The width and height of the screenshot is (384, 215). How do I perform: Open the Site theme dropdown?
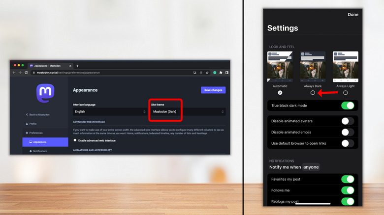coord(188,111)
